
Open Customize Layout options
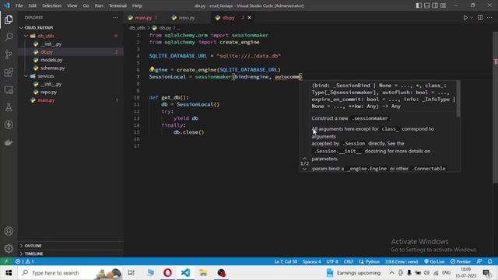[x=443, y=5]
